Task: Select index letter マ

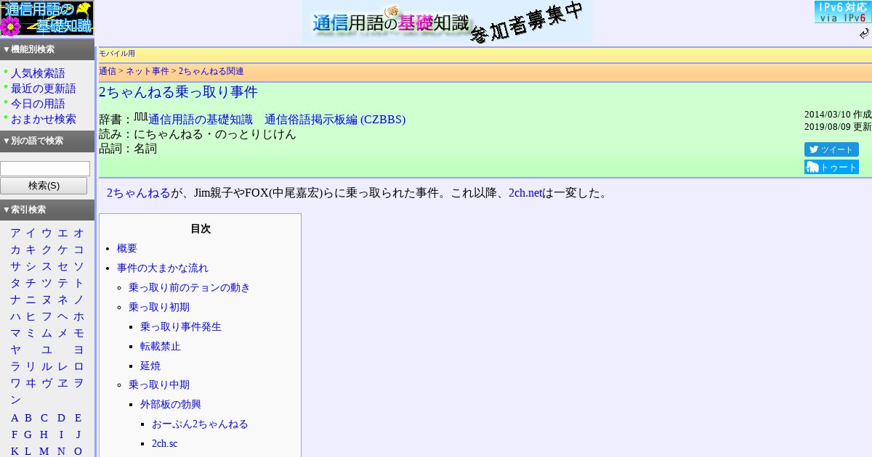Action: click(15, 333)
